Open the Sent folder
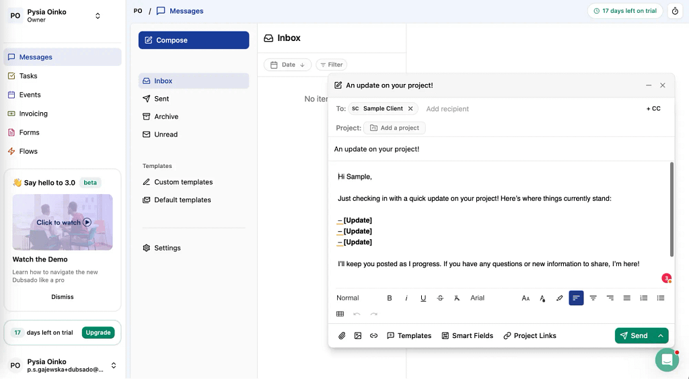 coord(194,99)
